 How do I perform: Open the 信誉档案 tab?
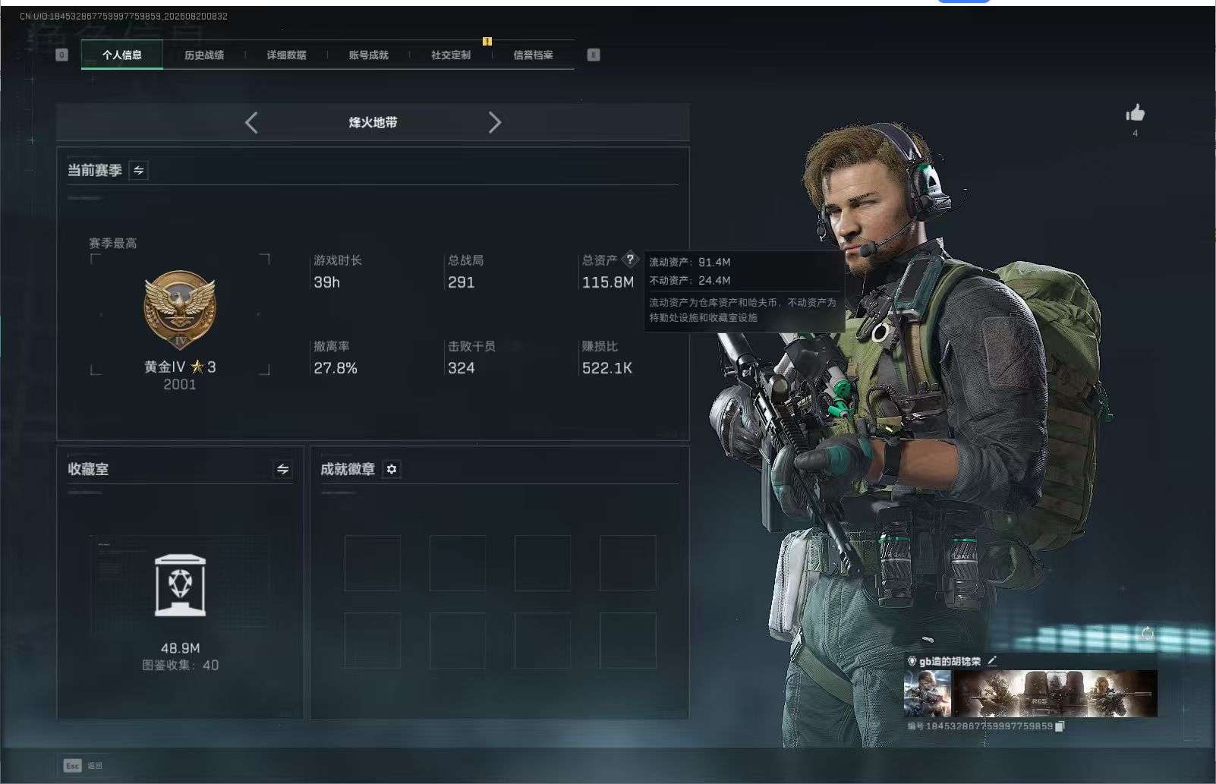coord(533,55)
